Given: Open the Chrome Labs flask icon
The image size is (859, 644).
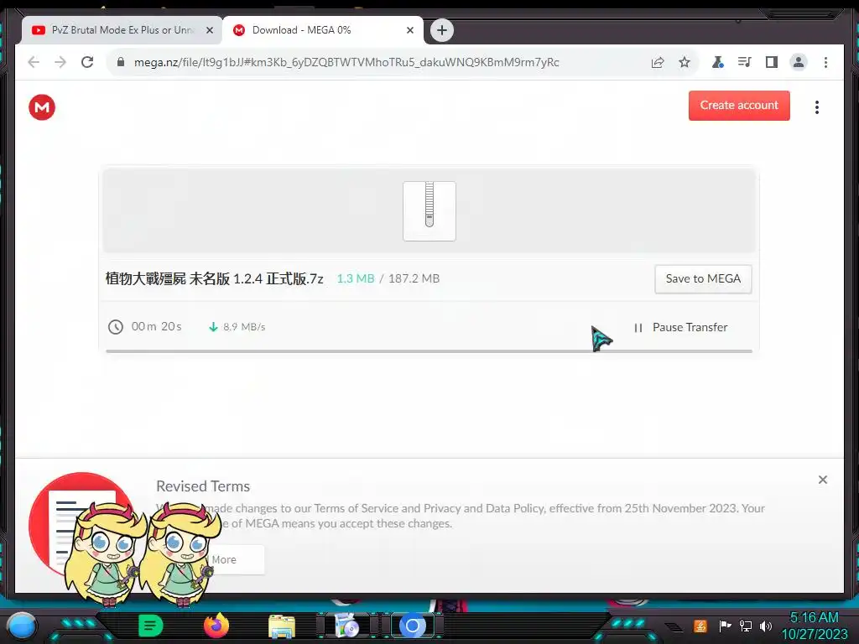Looking at the screenshot, I should pyautogui.click(x=718, y=62).
